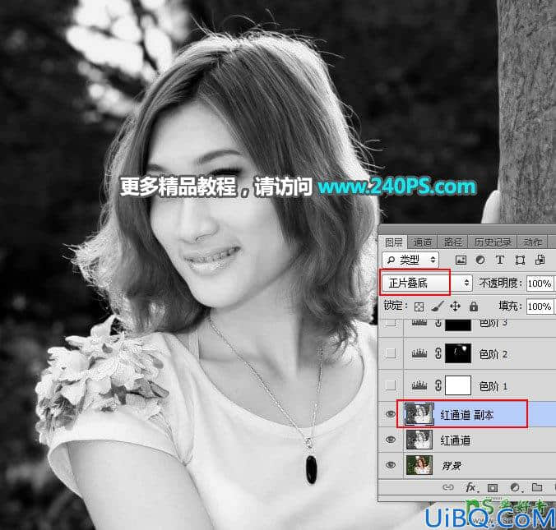This screenshot has width=556, height=530.
Task: Filter layers by adjustment layer icon
Action: tap(480, 260)
